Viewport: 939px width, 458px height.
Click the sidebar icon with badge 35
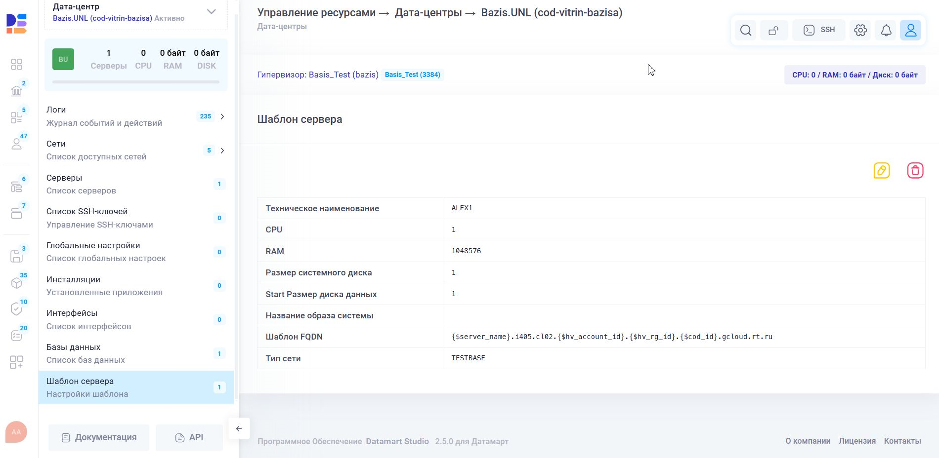[17, 282]
